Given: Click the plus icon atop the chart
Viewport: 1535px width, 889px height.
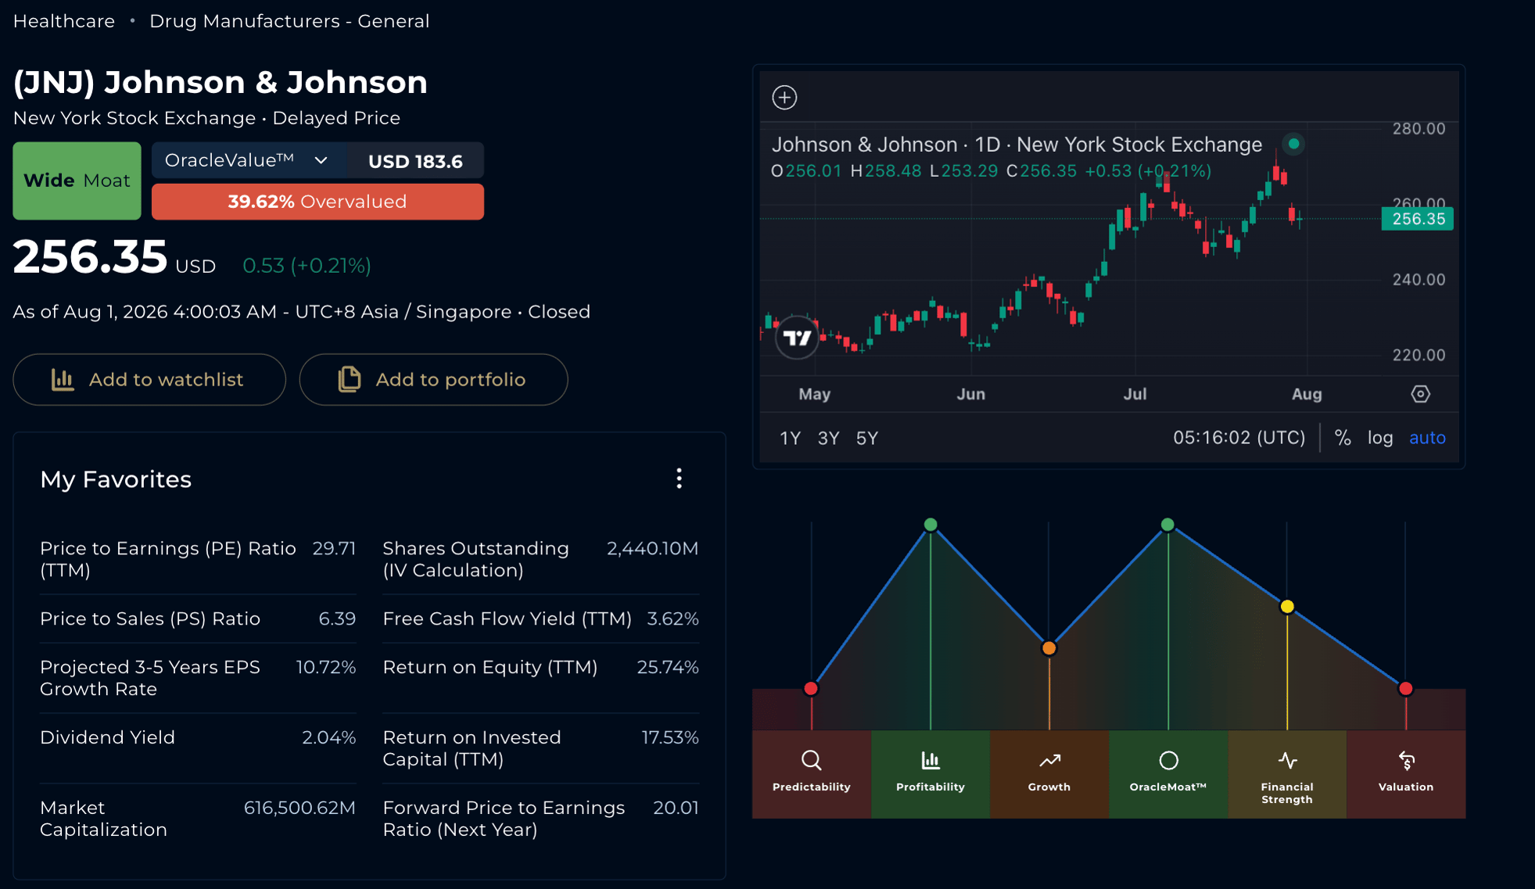Looking at the screenshot, I should point(784,98).
